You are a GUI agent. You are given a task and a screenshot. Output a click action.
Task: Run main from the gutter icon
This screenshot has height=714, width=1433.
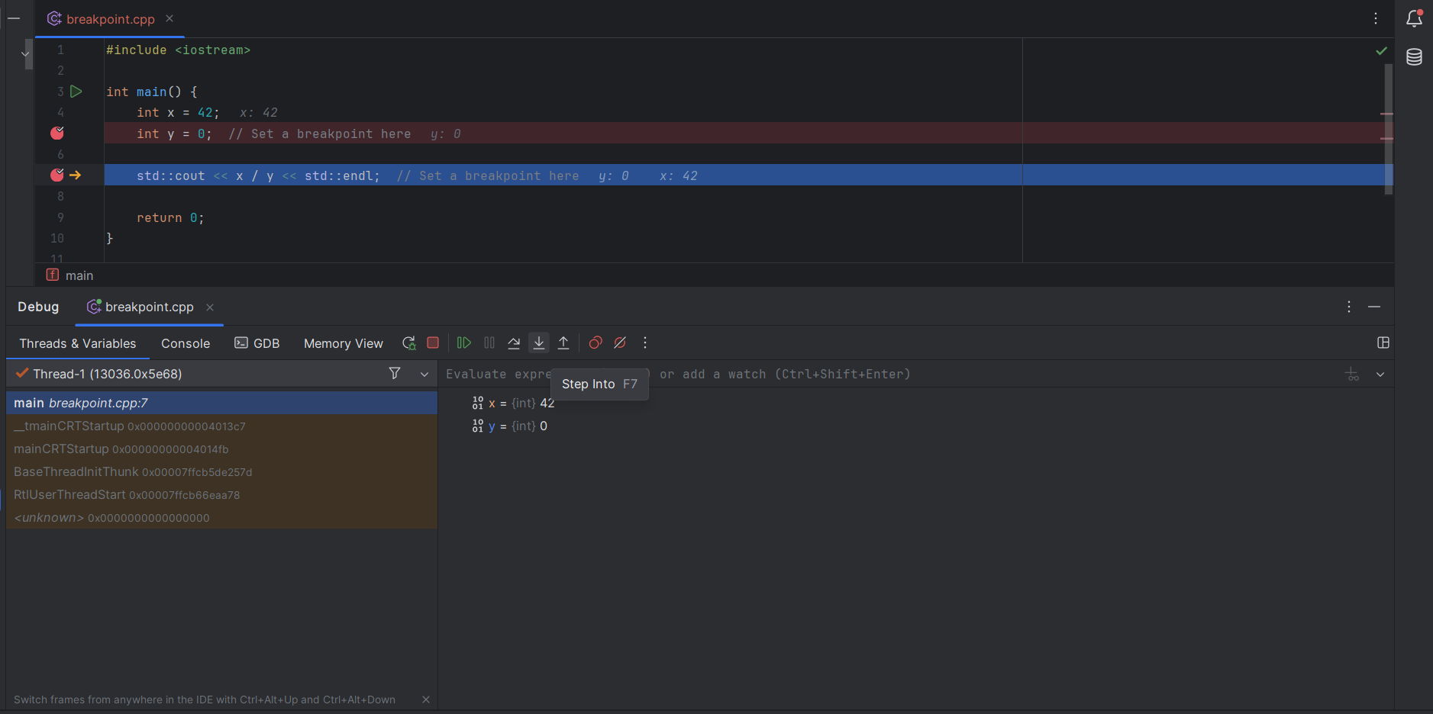76,92
